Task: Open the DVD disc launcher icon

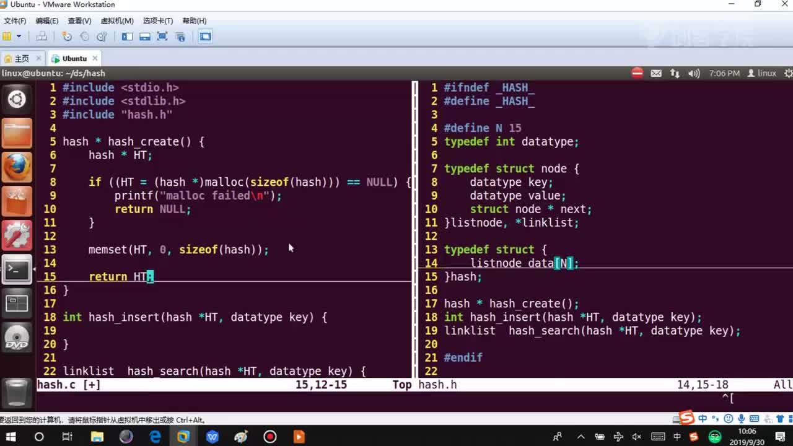Action: (17, 337)
